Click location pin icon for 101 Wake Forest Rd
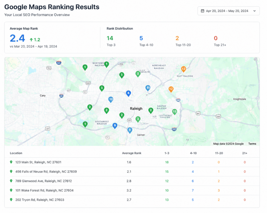Viewport: 267px width, 213px height. [x=11, y=190]
